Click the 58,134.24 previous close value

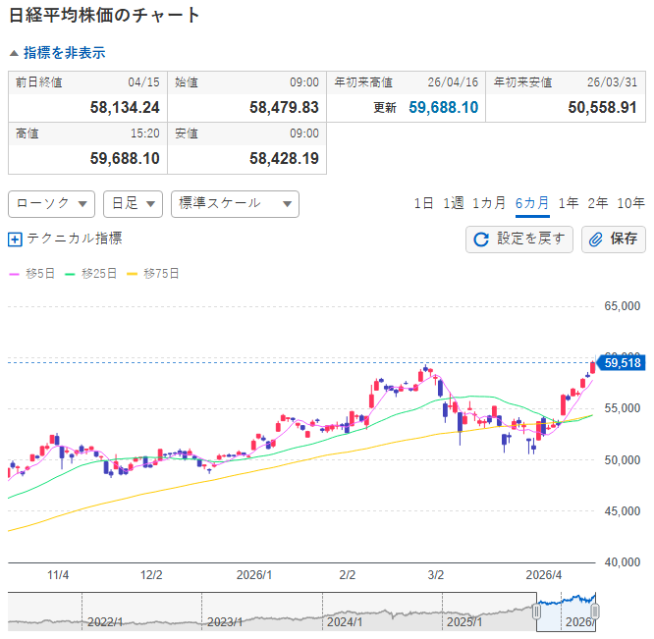click(x=125, y=108)
